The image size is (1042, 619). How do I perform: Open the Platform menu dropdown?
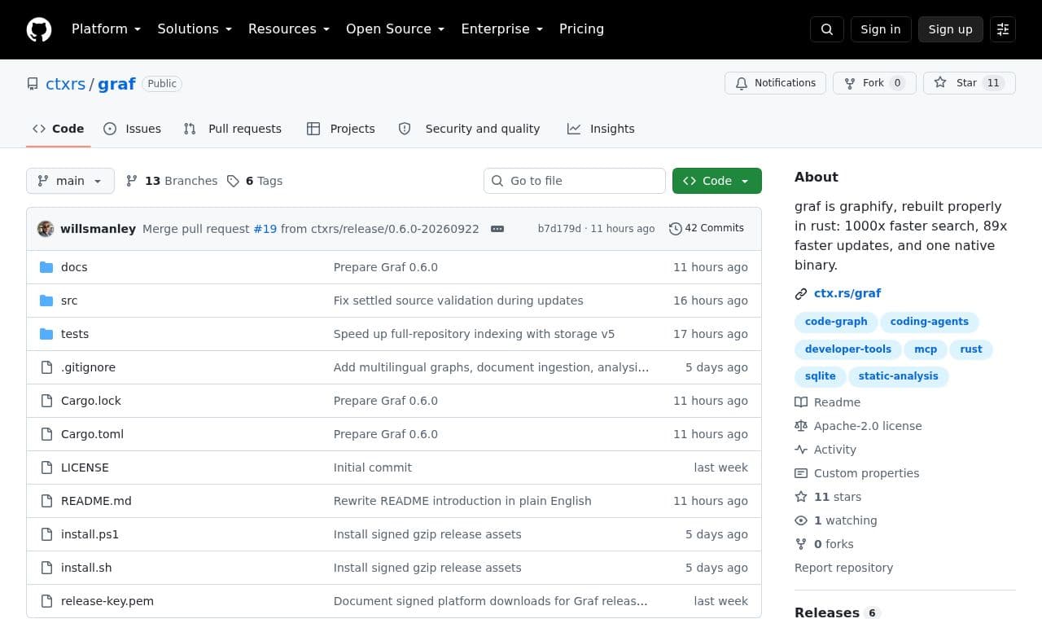pyautogui.click(x=106, y=29)
